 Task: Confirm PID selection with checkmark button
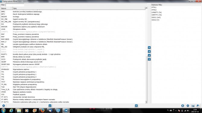(50, 105)
